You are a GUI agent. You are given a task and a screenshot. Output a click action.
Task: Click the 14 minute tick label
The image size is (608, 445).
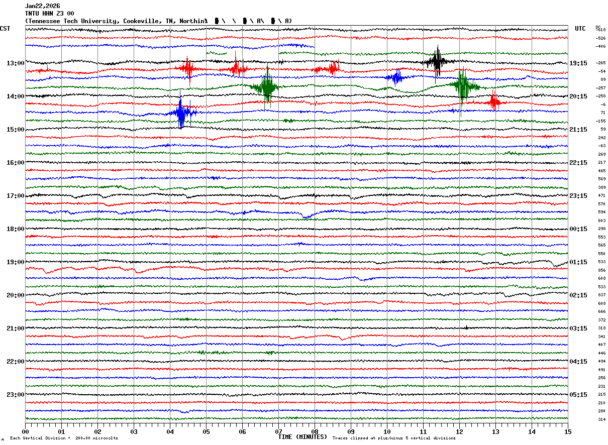tap(532, 431)
